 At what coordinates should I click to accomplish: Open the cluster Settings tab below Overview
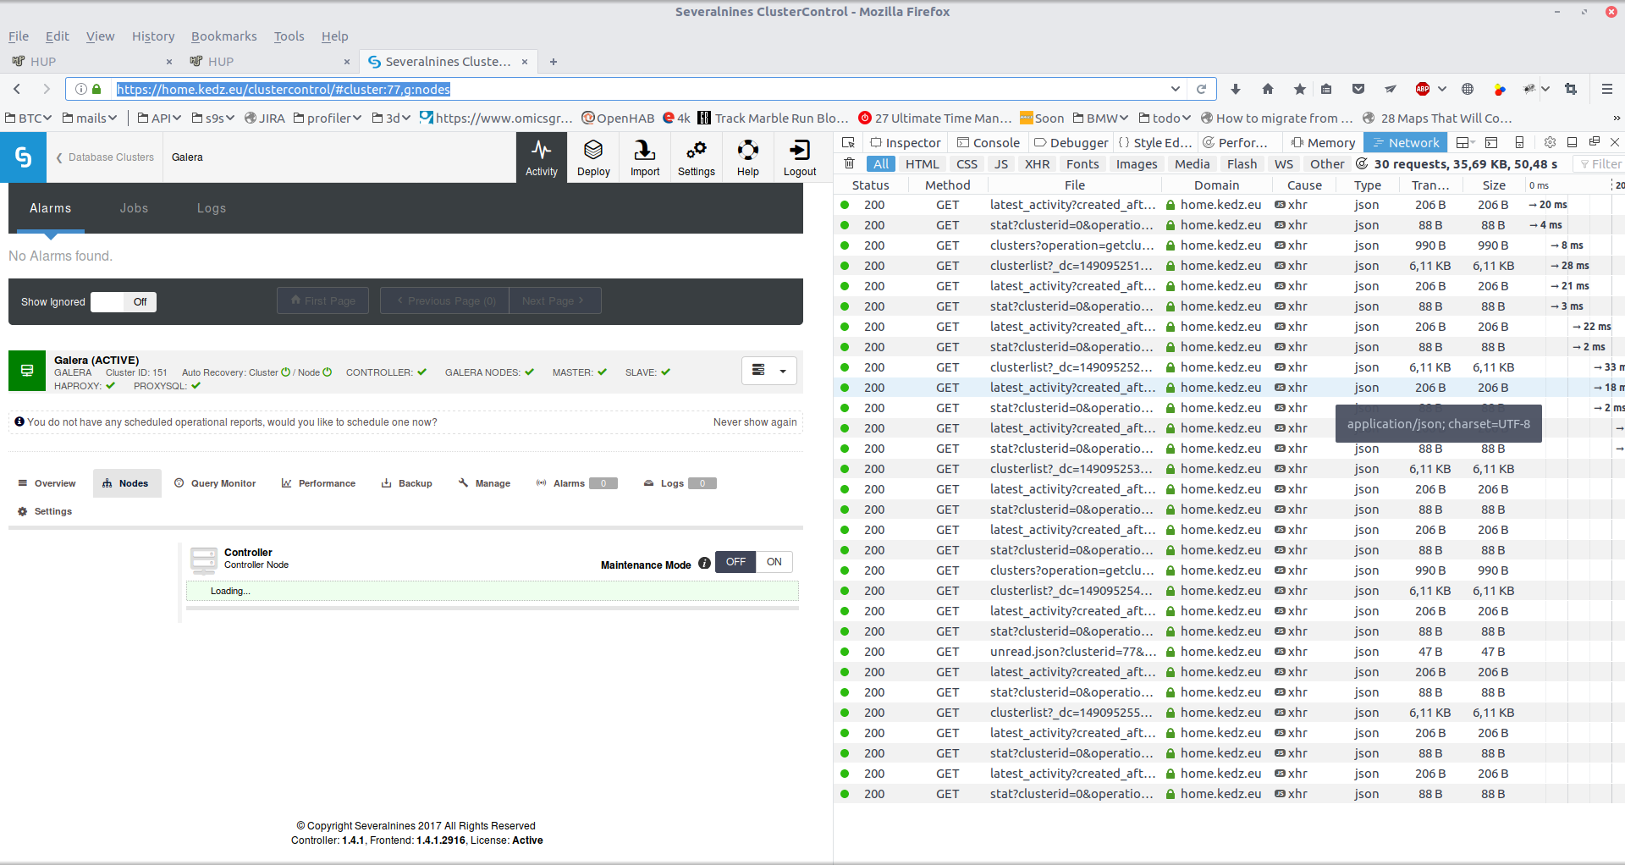coord(45,511)
